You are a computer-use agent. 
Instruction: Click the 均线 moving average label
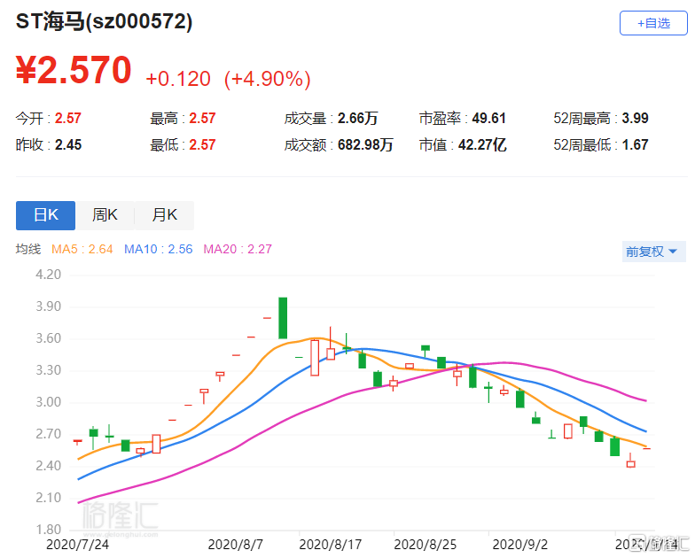pyautogui.click(x=28, y=250)
